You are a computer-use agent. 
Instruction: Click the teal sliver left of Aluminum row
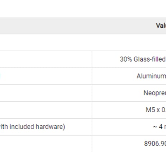click(0, 76)
